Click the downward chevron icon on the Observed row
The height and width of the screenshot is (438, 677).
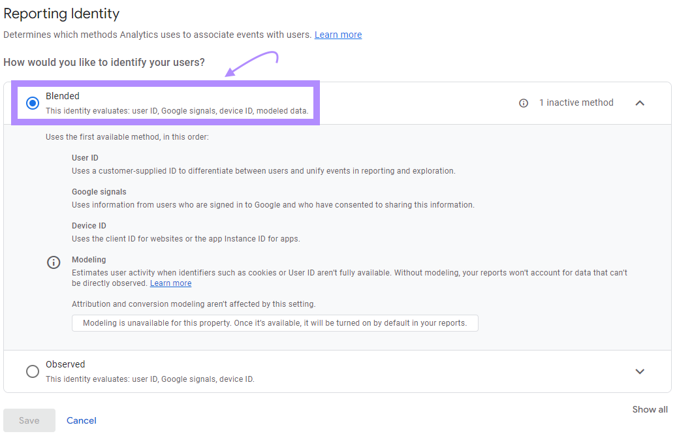[x=640, y=371]
